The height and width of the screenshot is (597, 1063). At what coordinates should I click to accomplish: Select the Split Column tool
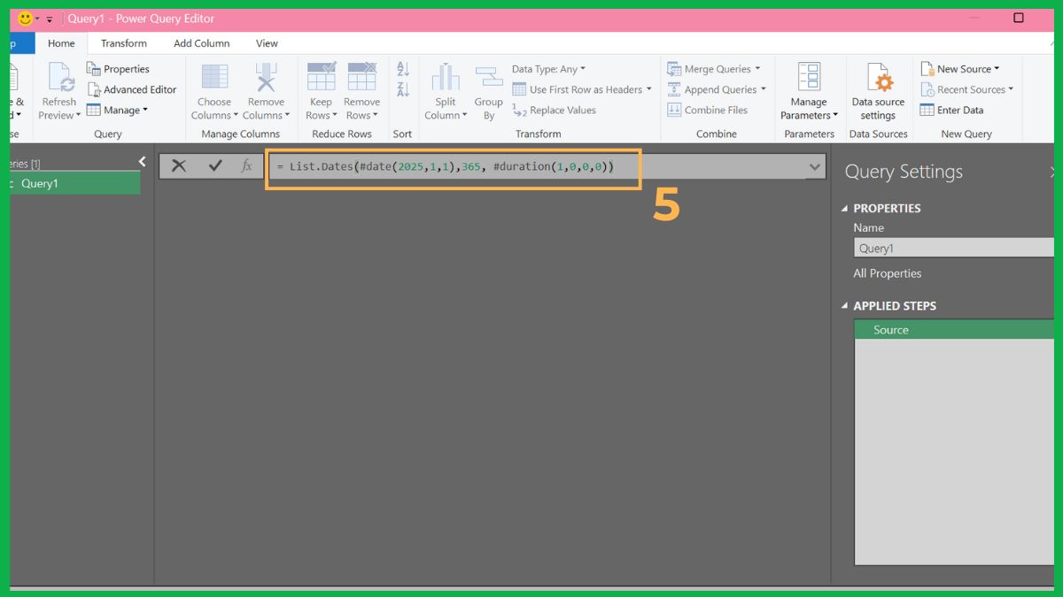coord(445,89)
